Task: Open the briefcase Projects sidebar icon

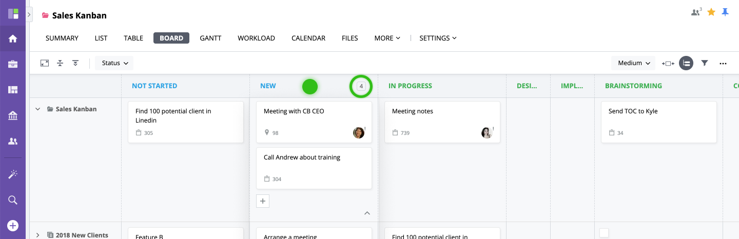Action: pyautogui.click(x=13, y=64)
